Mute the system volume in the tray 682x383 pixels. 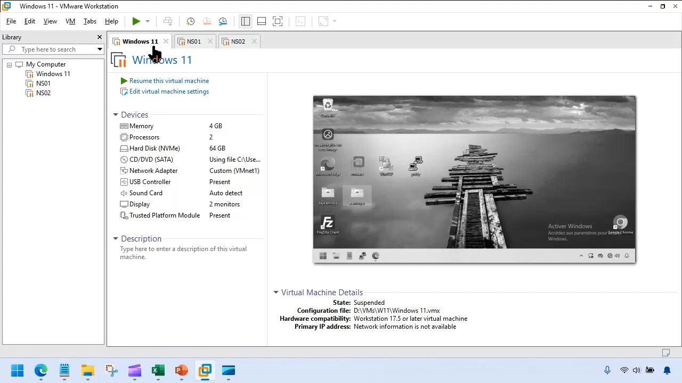click(636, 370)
